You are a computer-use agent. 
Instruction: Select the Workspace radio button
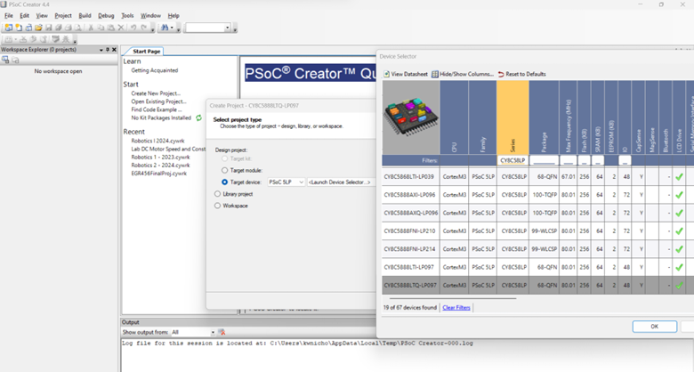coord(217,206)
